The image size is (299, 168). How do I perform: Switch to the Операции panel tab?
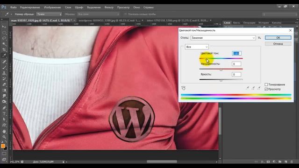pos(249,23)
